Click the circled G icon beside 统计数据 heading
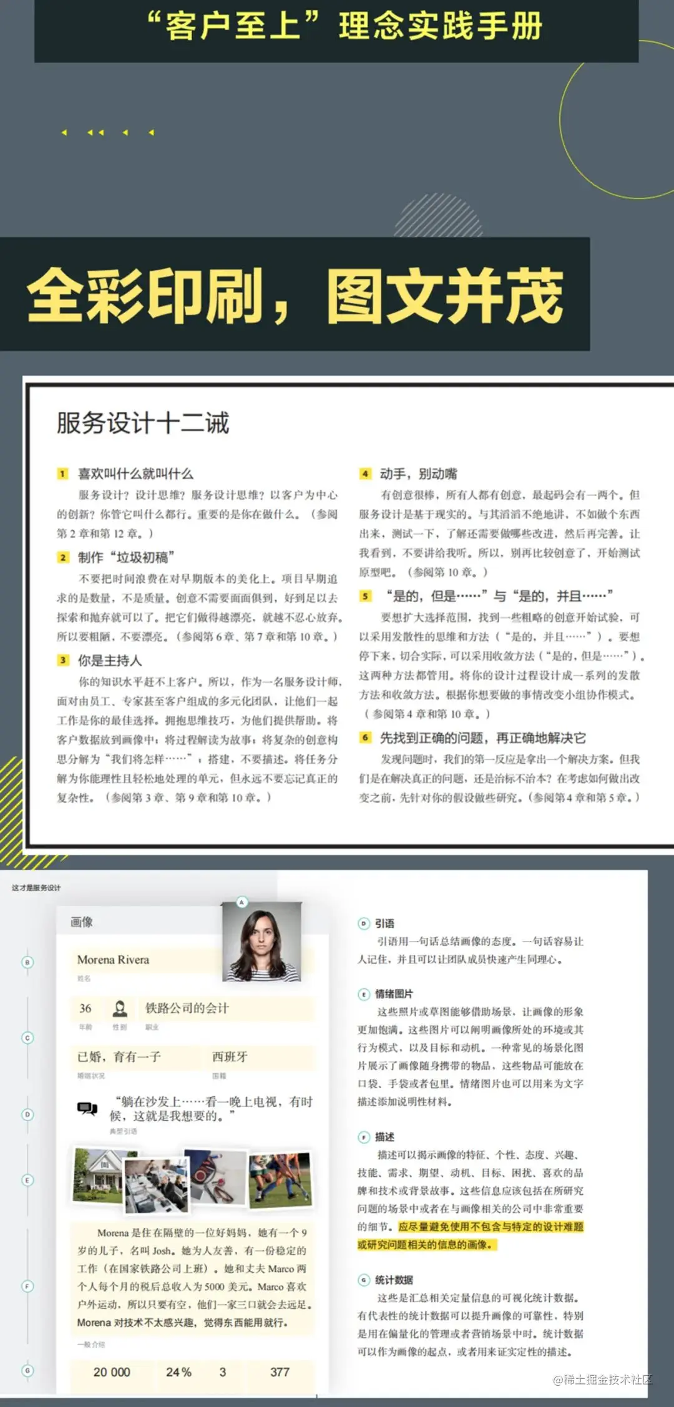Image resolution: width=674 pixels, height=1407 pixels. (364, 1280)
